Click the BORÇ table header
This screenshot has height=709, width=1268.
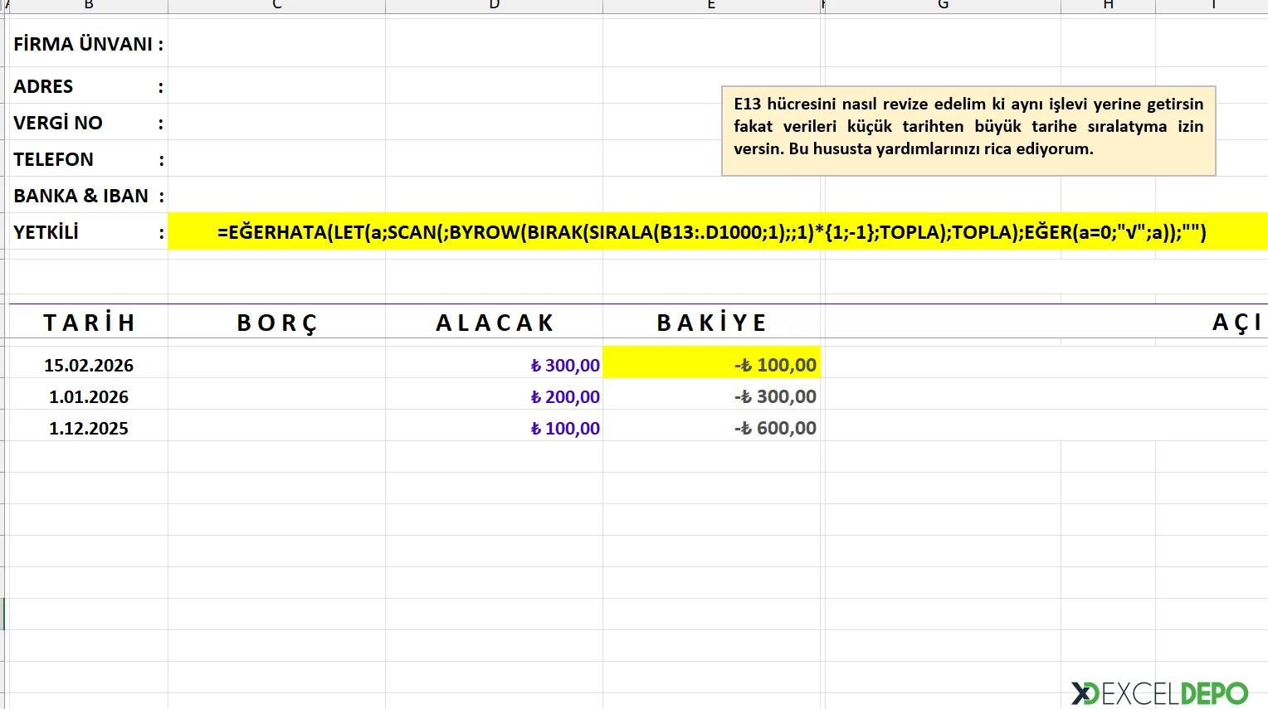[x=276, y=323]
